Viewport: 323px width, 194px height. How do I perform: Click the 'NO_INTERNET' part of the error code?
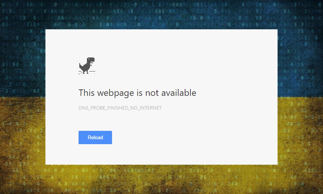(146, 108)
